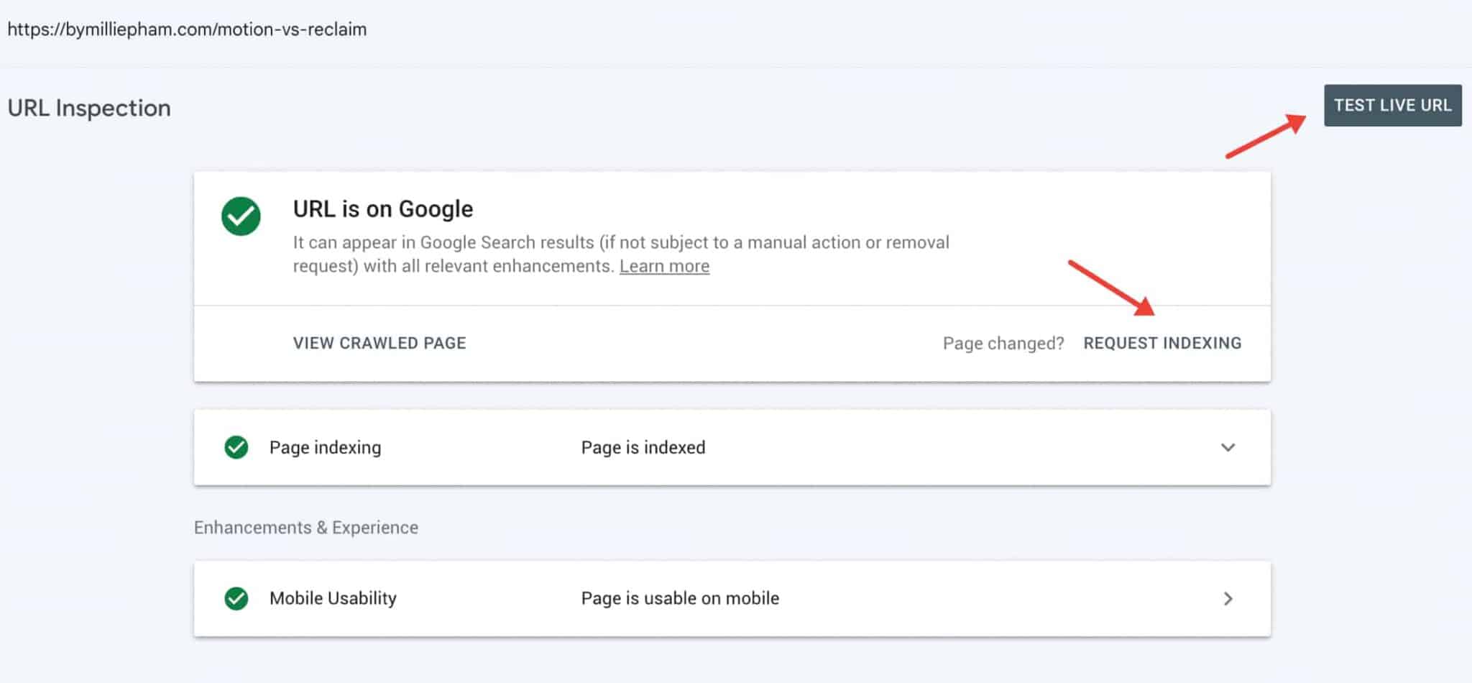Click the Page is usable on mobile text
Viewport: 1472px width, 683px height.
(679, 597)
